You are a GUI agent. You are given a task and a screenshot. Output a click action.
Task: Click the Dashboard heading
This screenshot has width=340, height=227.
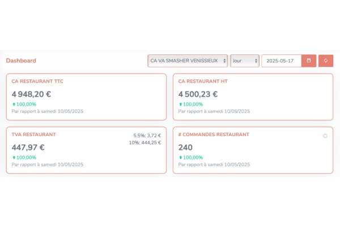[x=21, y=61]
